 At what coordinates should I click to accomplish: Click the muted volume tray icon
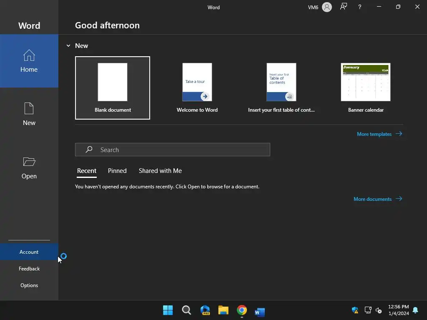click(x=379, y=310)
